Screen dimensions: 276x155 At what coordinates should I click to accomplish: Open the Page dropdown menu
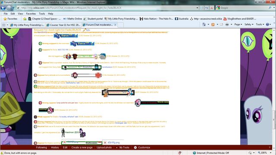pyautogui.click(x=238, y=25)
